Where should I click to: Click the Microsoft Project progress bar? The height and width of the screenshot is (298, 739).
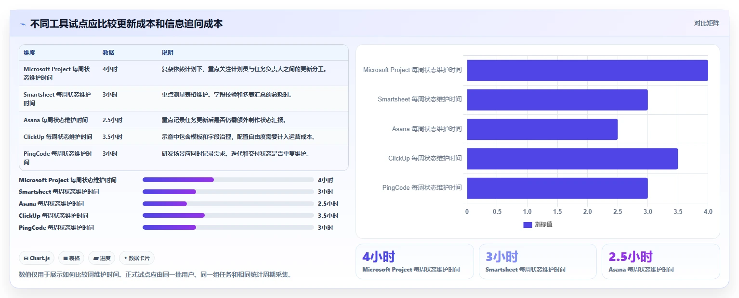point(228,180)
